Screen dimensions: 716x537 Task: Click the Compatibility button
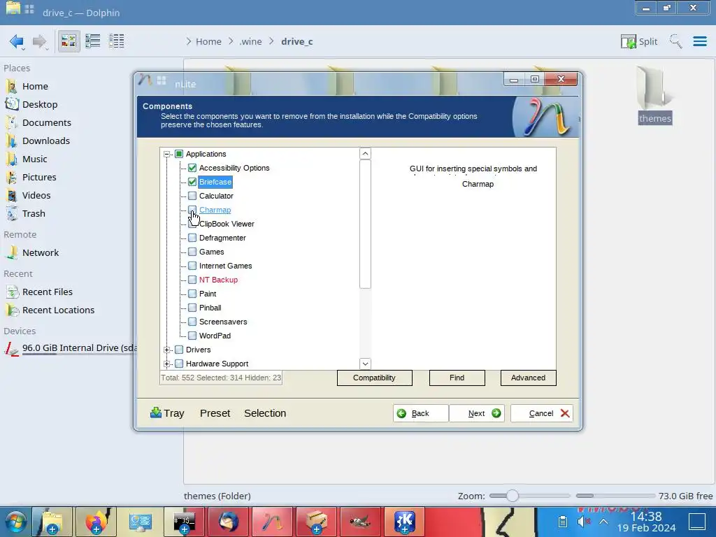click(375, 378)
